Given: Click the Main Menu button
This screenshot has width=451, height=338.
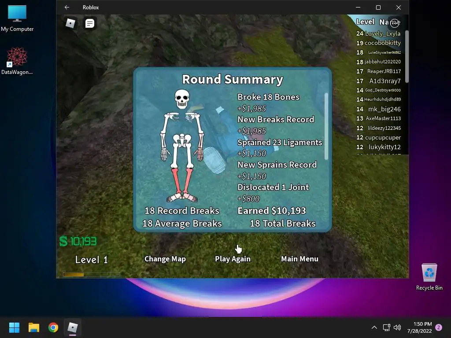Looking at the screenshot, I should [x=299, y=259].
